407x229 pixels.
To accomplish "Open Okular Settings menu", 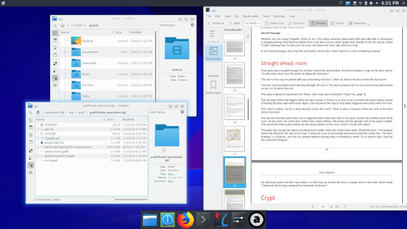I will pos(279,16).
